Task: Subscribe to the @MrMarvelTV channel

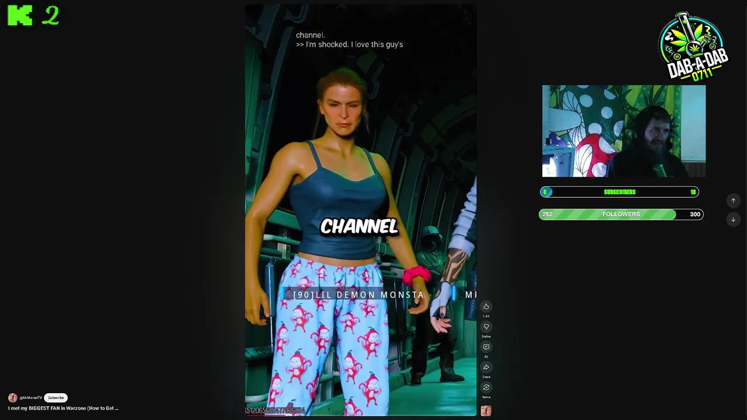Action: (56, 398)
